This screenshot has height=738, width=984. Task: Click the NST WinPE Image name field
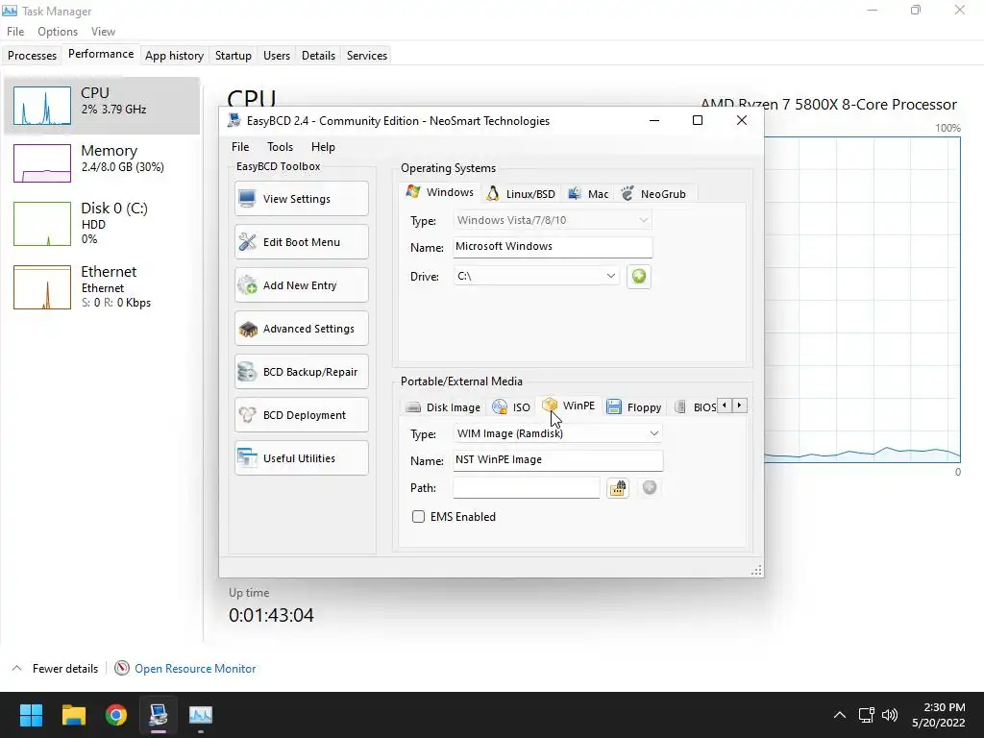coord(557,460)
